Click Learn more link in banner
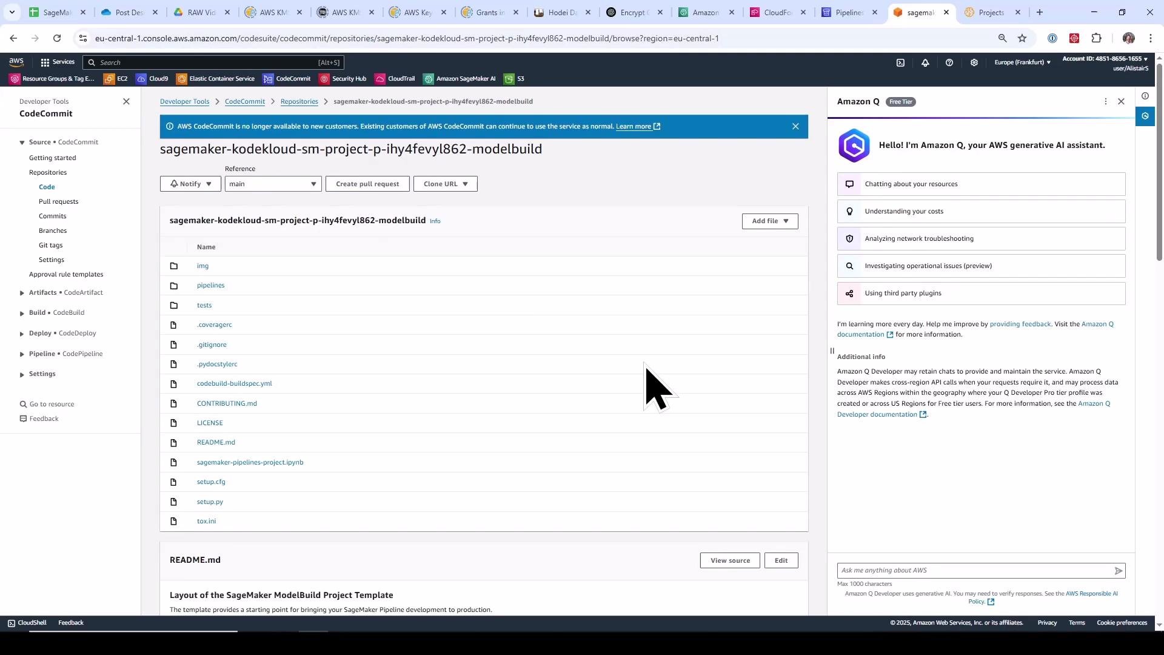 tap(638, 126)
